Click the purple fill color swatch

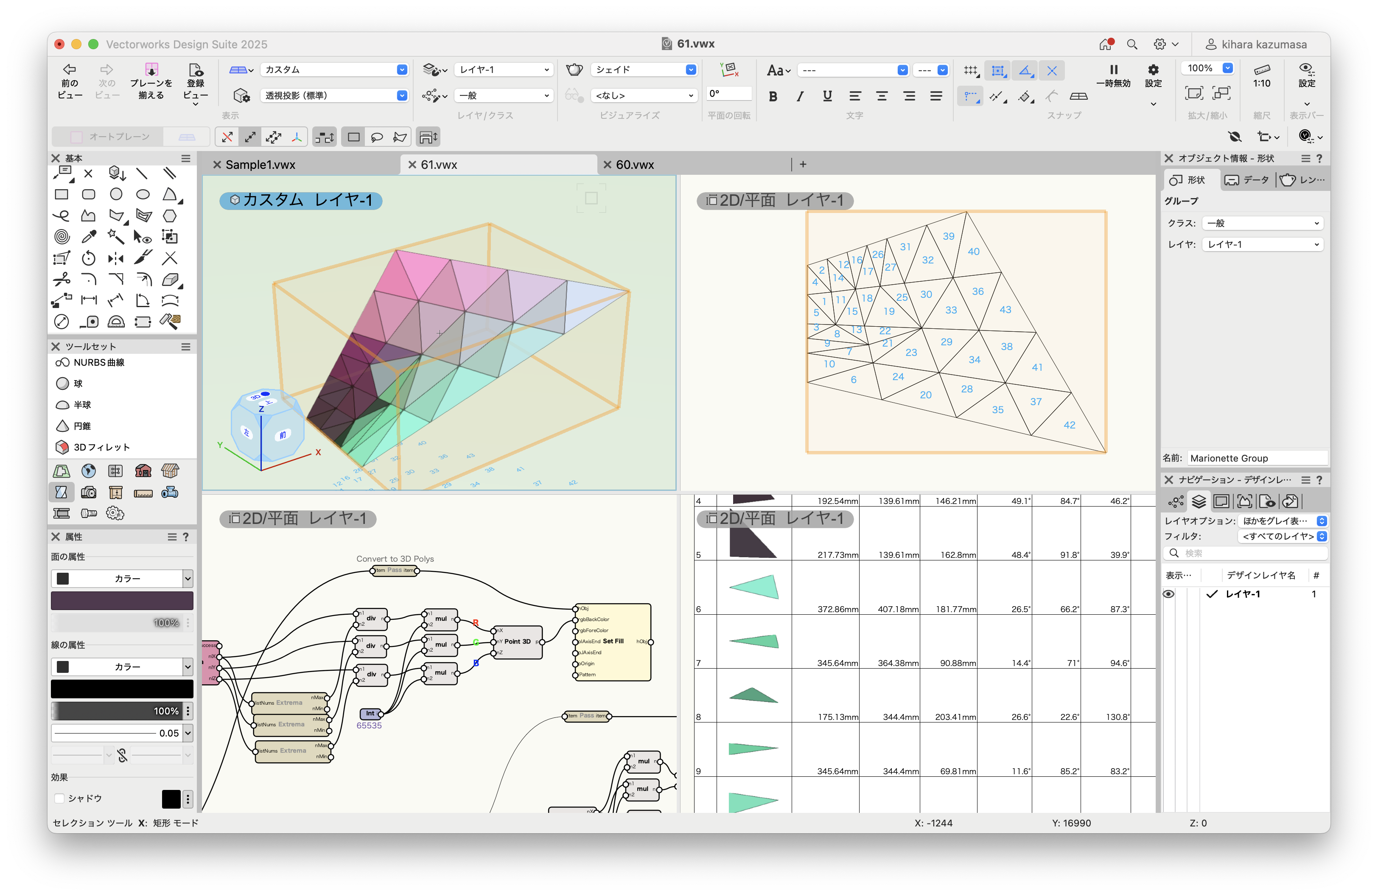pyautogui.click(x=122, y=601)
